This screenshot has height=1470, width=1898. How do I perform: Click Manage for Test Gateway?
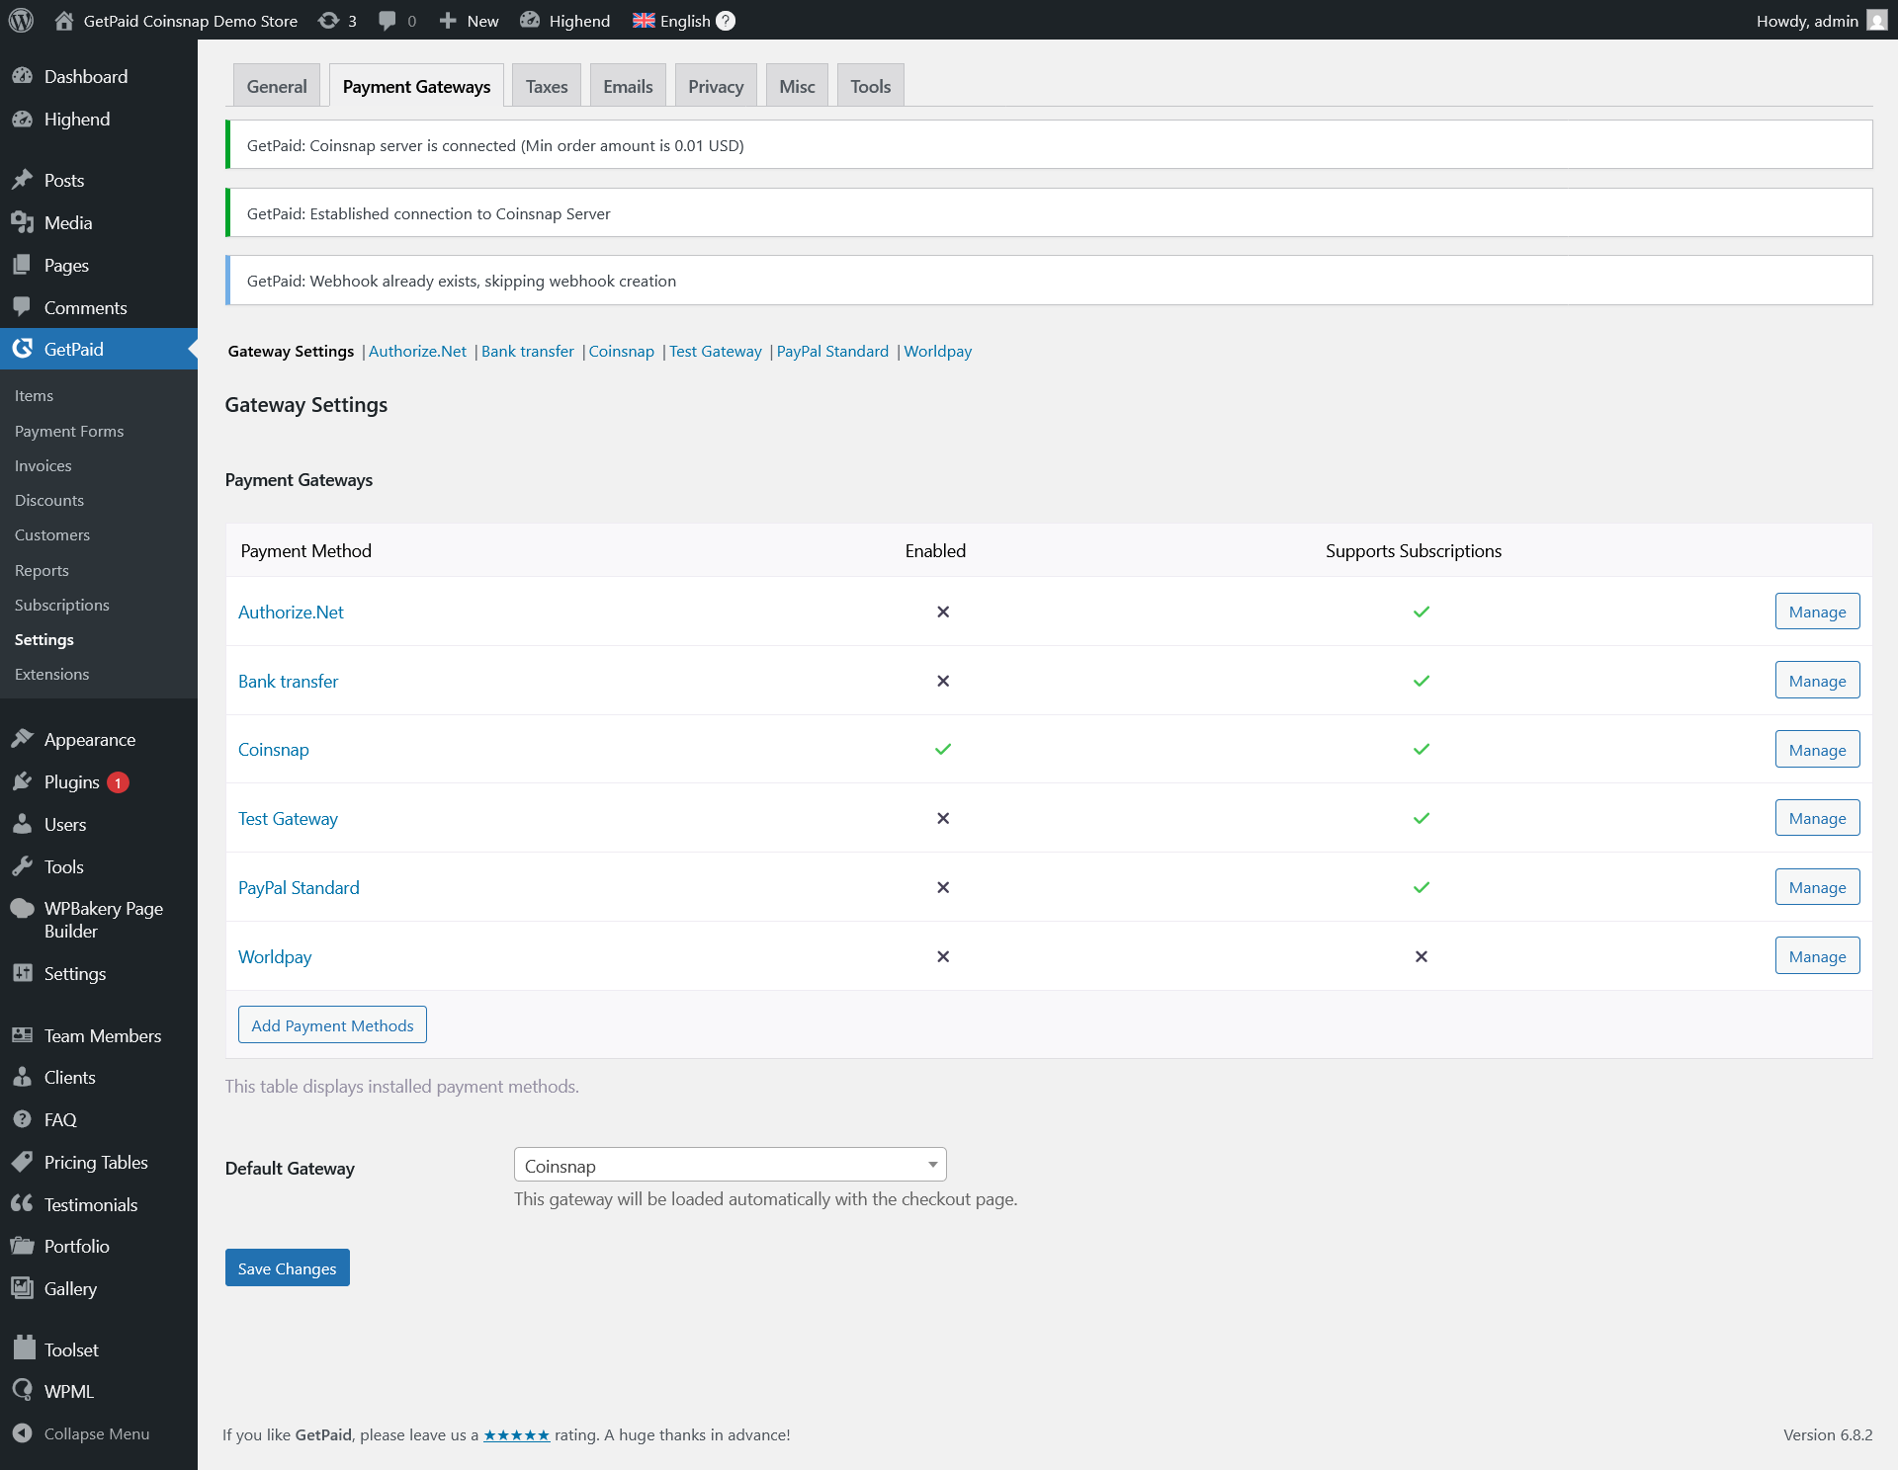click(1817, 818)
